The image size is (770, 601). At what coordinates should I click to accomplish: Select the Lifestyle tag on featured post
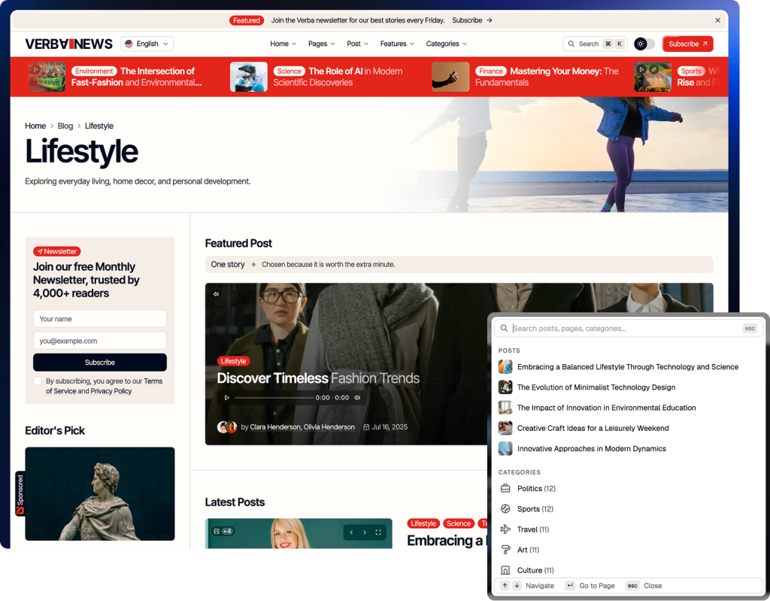233,361
